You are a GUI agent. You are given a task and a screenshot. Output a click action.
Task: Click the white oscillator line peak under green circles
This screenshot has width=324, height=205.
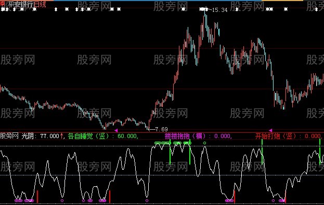click(158, 144)
